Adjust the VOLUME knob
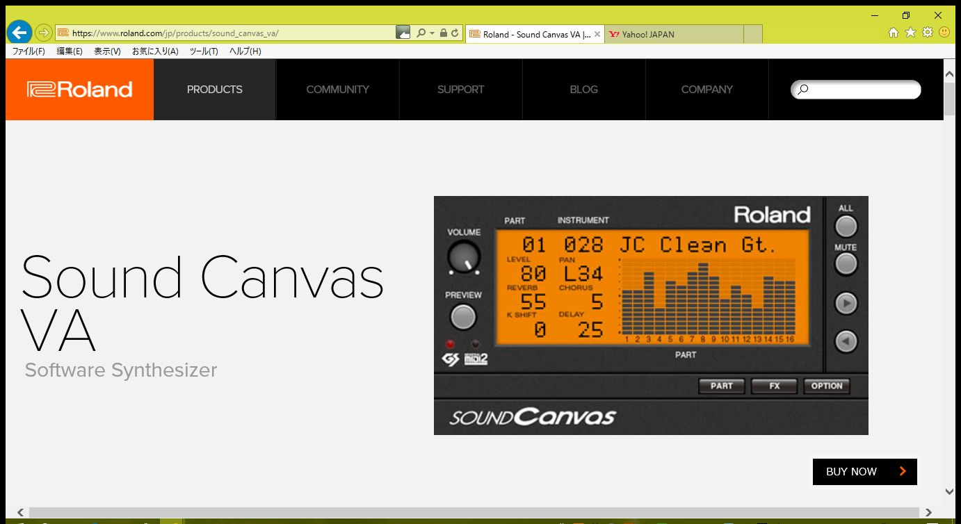The width and height of the screenshot is (961, 524). 463,257
